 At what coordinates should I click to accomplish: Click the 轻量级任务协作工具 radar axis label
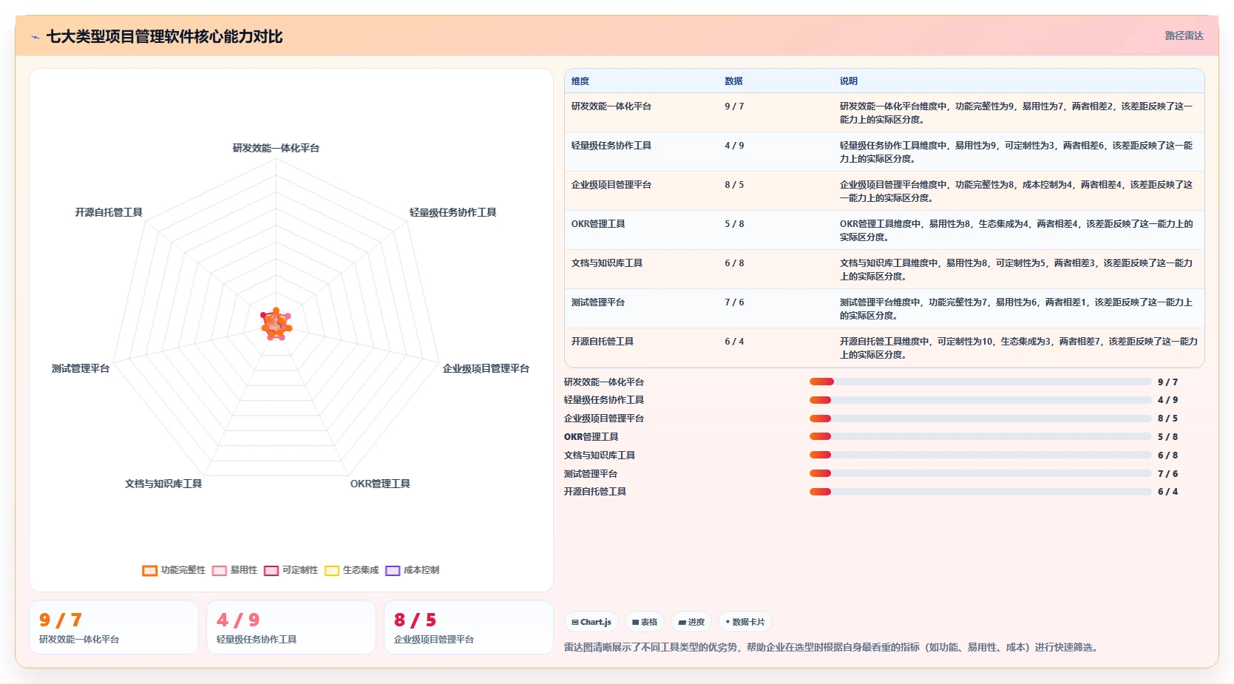[x=452, y=212]
